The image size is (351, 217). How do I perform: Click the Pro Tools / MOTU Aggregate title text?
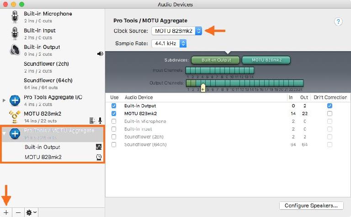tap(150, 21)
